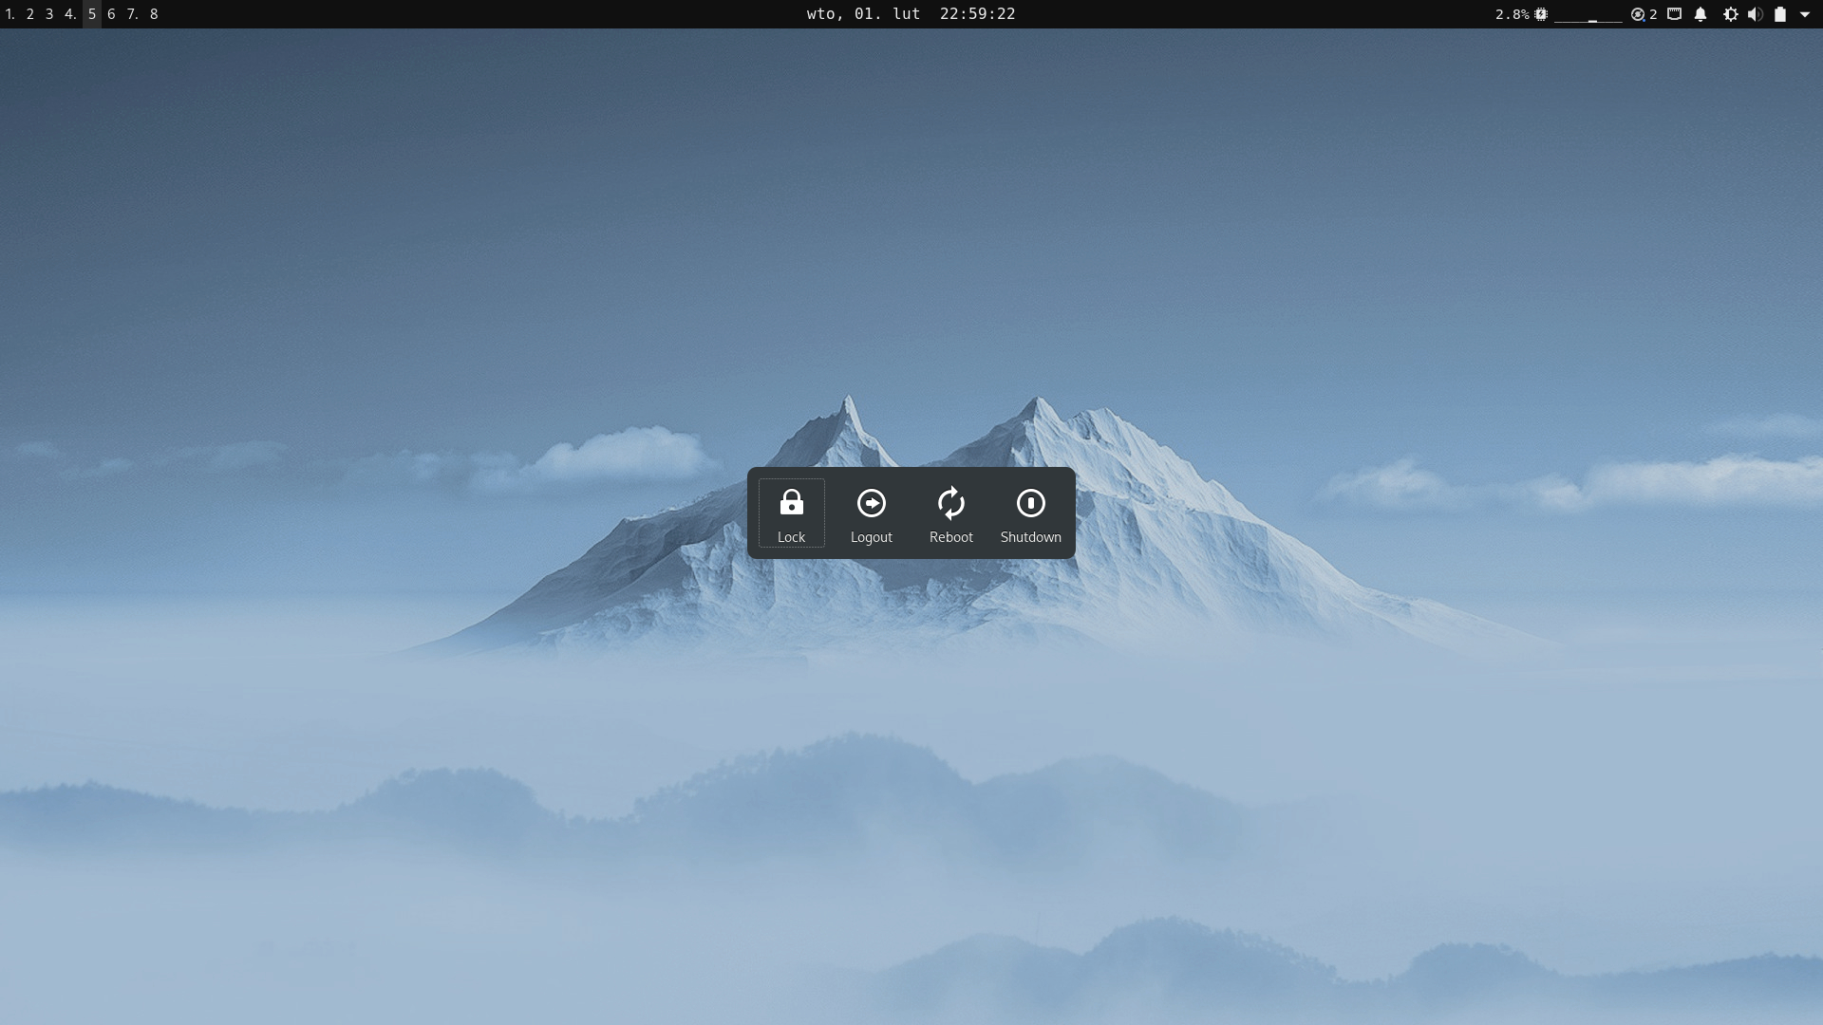Click the Reboot circular arrows icon
The width and height of the screenshot is (1823, 1025).
click(950, 503)
